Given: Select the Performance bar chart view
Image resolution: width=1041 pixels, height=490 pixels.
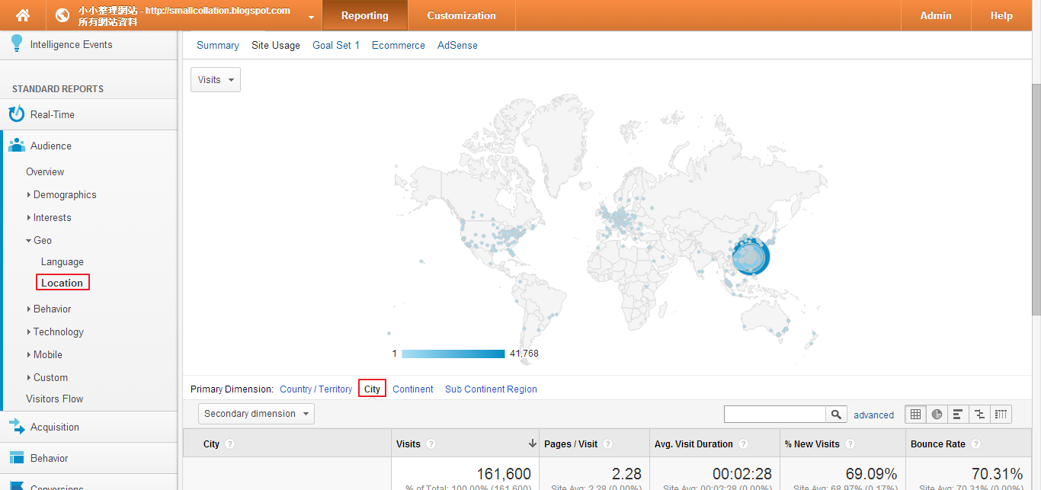Looking at the screenshot, I should (x=958, y=414).
